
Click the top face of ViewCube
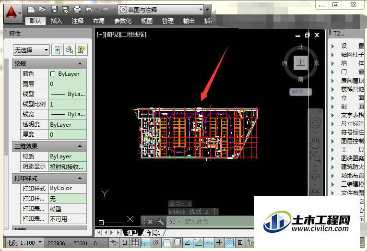click(301, 63)
